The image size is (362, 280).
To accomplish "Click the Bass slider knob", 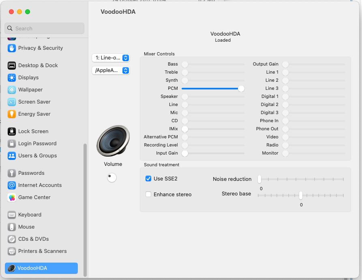I will 185,64.
